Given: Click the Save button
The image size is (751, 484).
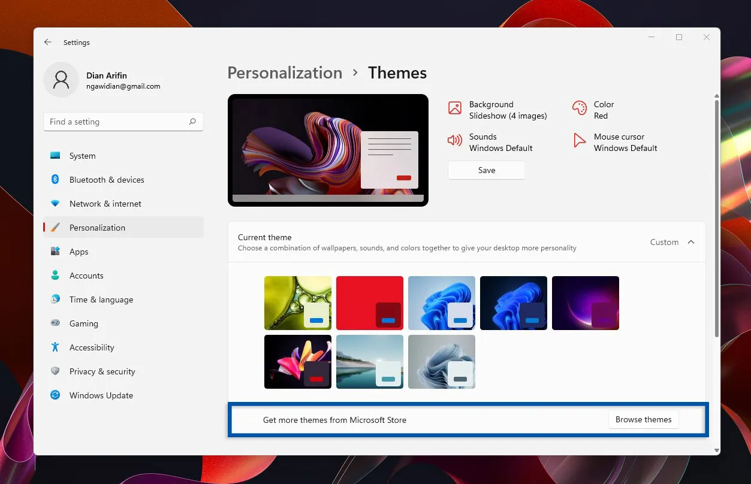Looking at the screenshot, I should (486, 170).
